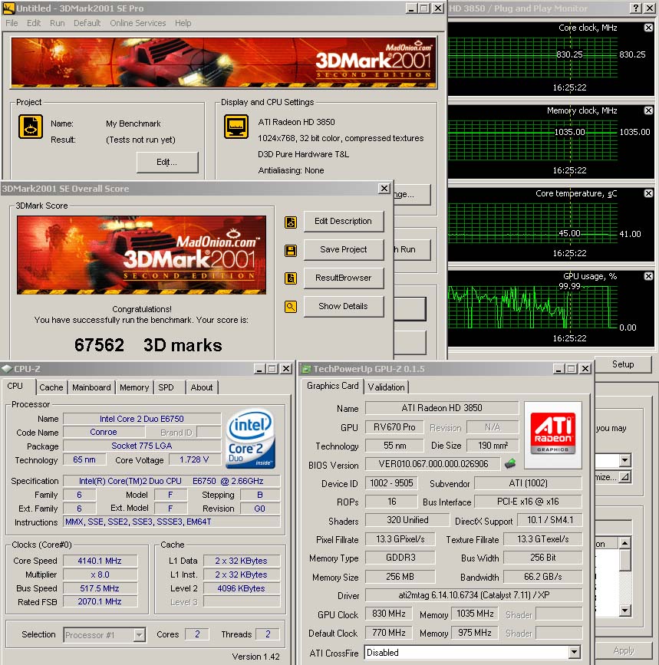Open dropdown arrow in right panel
659x665 pixels.
click(624, 460)
